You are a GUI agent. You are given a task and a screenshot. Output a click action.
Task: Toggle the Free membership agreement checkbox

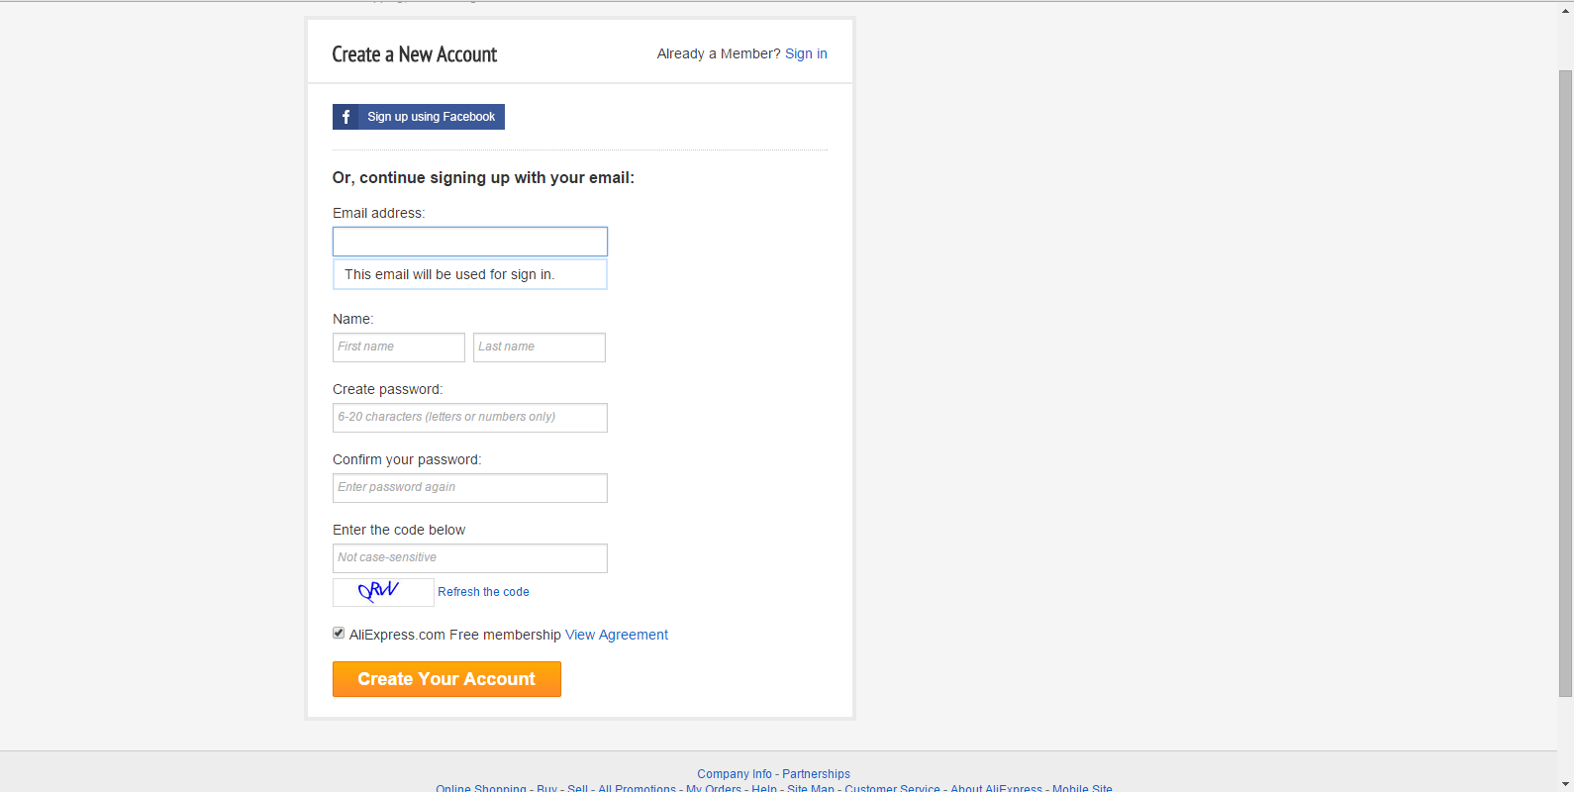[339, 634]
